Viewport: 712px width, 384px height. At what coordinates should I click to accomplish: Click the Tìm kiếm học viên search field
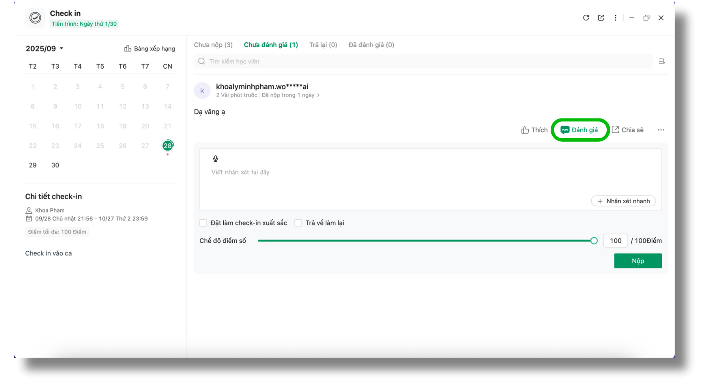pos(422,62)
